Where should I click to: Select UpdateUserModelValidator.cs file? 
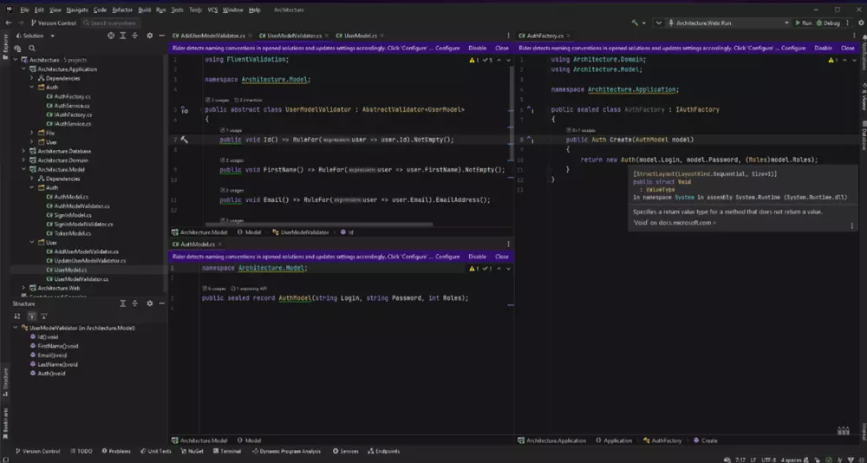(86, 260)
